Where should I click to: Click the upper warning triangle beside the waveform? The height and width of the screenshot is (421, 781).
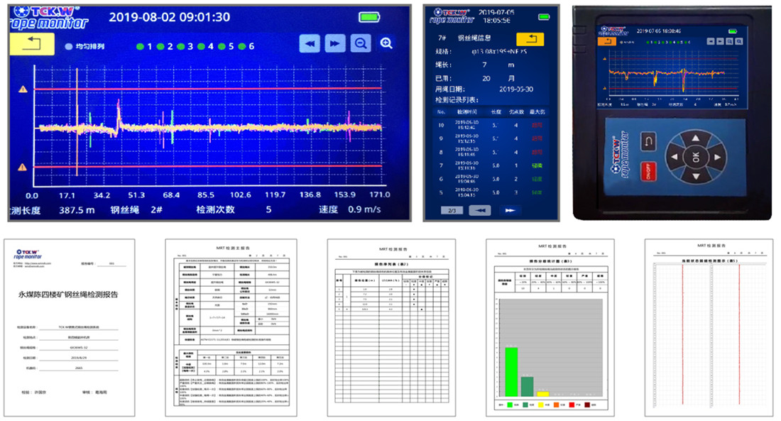tap(23, 89)
